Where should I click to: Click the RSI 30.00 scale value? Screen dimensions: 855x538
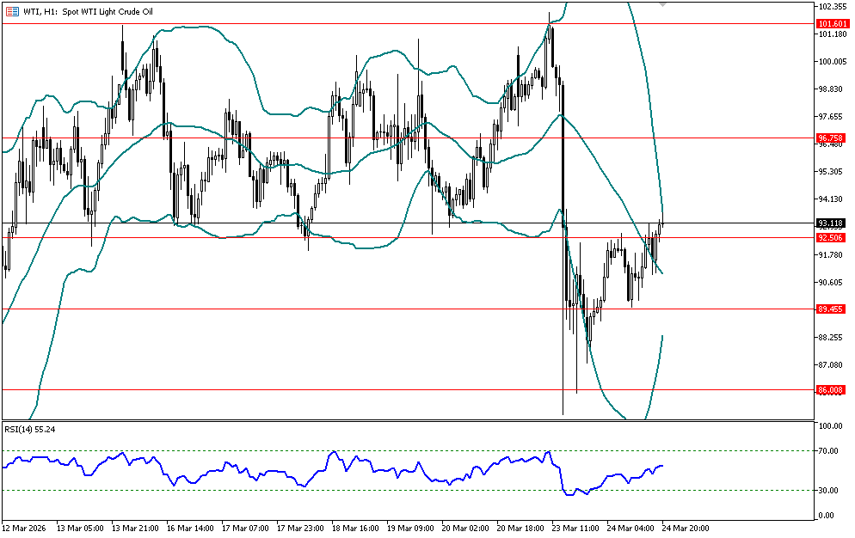[x=829, y=491]
